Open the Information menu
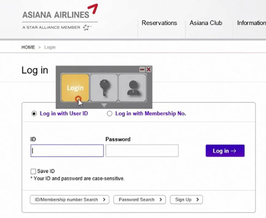The width and height of the screenshot is (266, 218). tap(251, 23)
